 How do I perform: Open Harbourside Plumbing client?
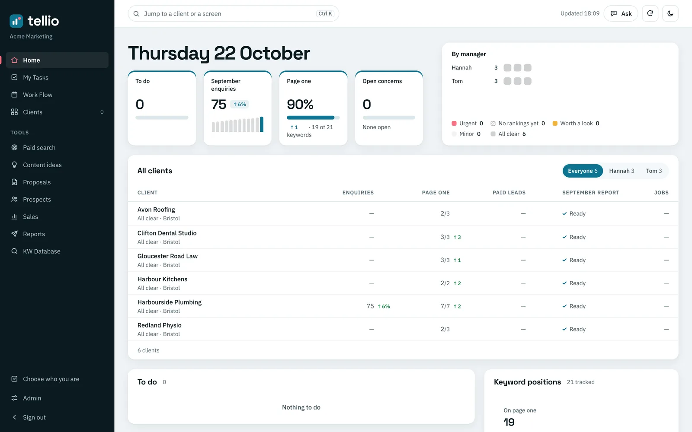tap(403, 306)
